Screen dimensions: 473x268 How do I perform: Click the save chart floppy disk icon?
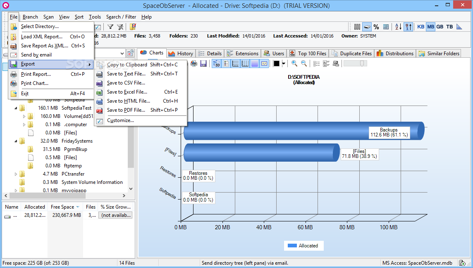coord(203,63)
